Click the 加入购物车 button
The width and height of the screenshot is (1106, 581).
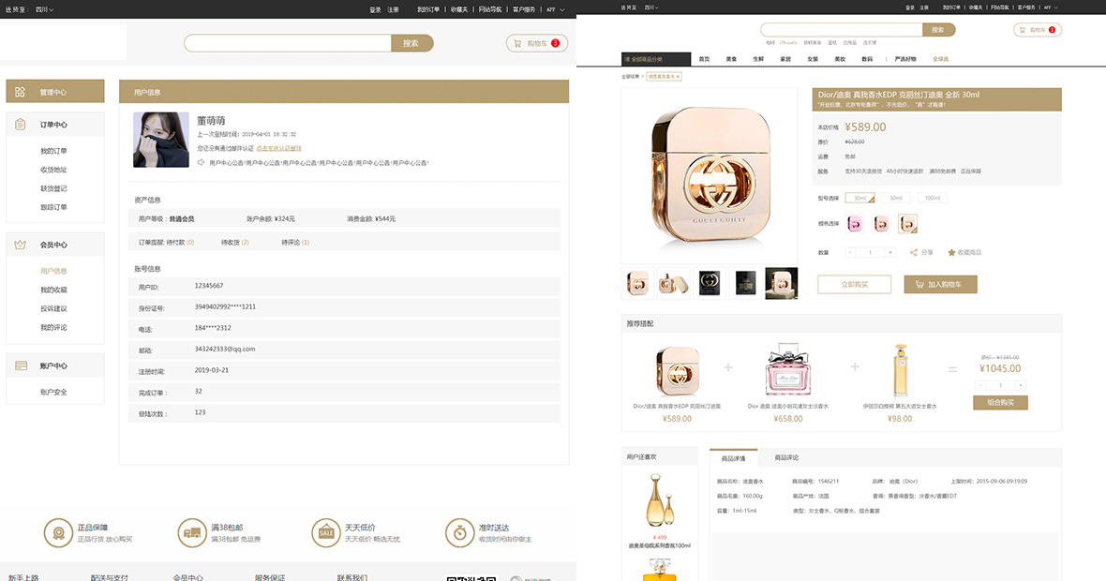point(940,284)
